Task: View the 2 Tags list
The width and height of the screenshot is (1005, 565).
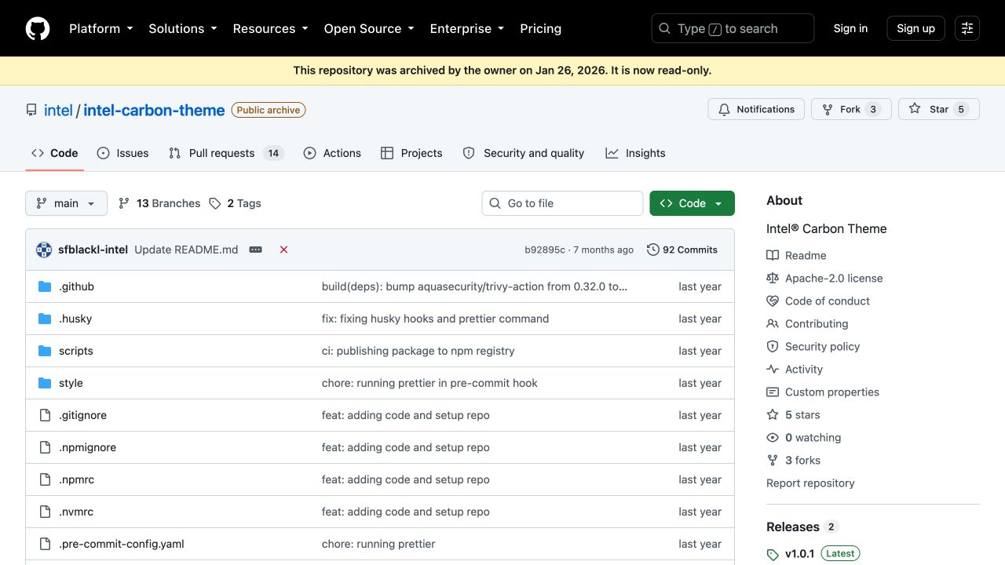Action: tap(236, 203)
